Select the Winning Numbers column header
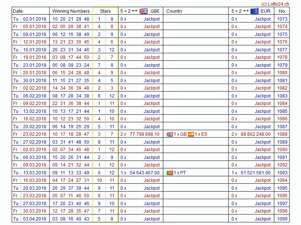 pos(71,11)
